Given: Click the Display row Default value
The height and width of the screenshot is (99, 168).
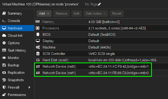Looking at the screenshot, I should 94,41.
